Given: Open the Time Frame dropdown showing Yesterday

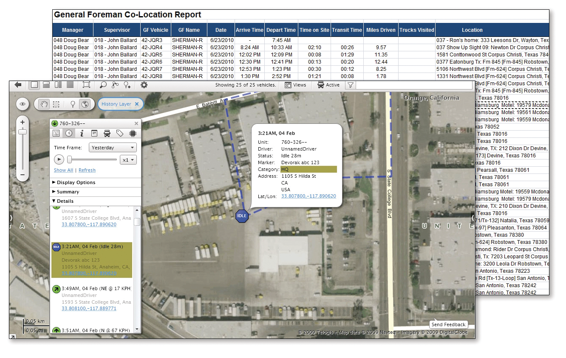Looking at the screenshot, I should click(x=113, y=148).
